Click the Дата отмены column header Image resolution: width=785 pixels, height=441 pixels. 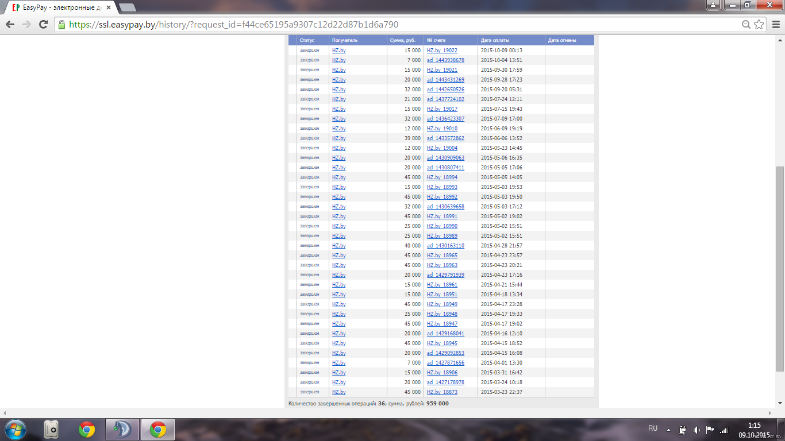coord(562,40)
